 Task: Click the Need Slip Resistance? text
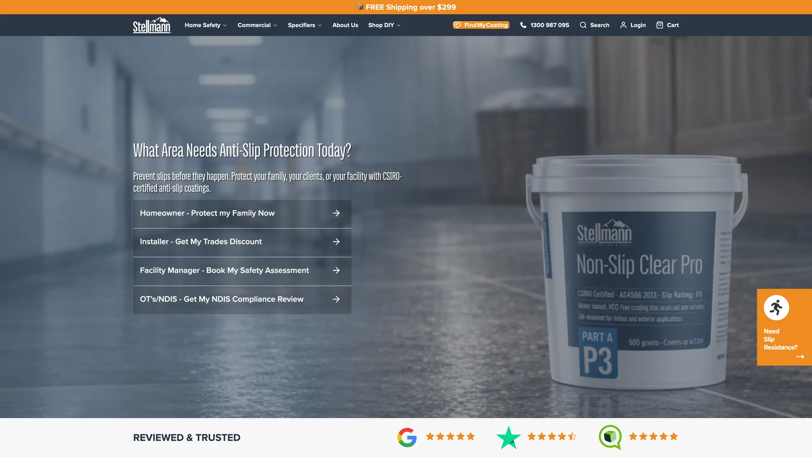pos(780,339)
